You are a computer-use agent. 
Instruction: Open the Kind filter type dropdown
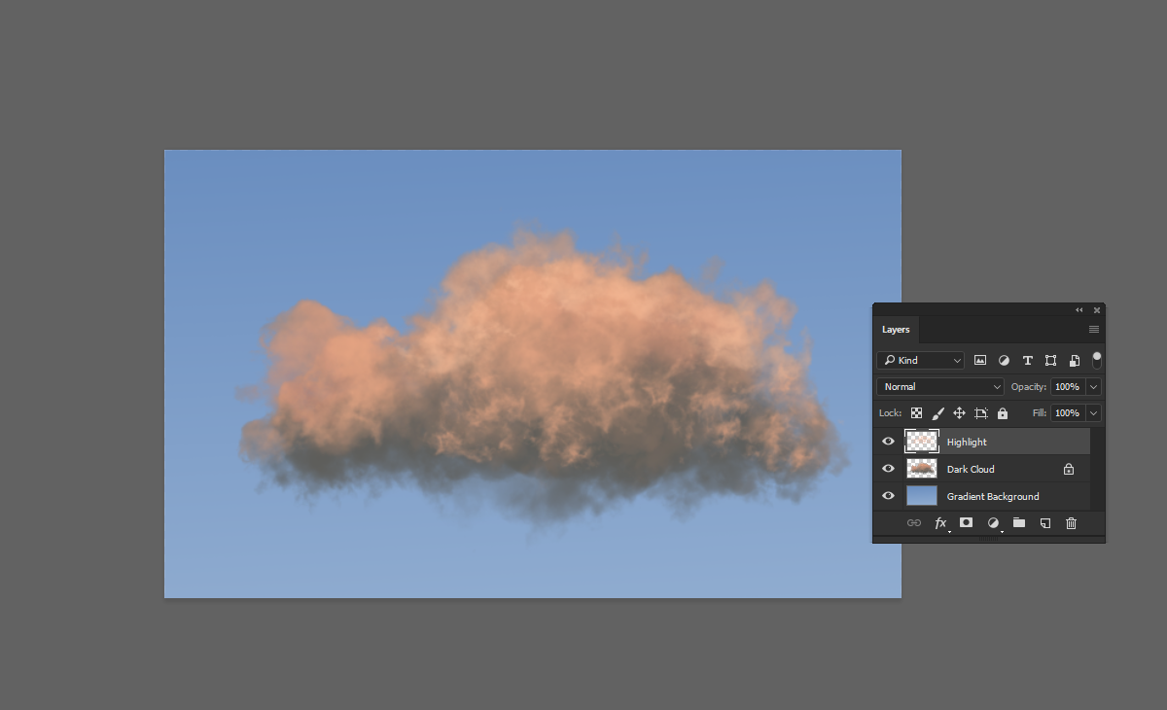920,360
